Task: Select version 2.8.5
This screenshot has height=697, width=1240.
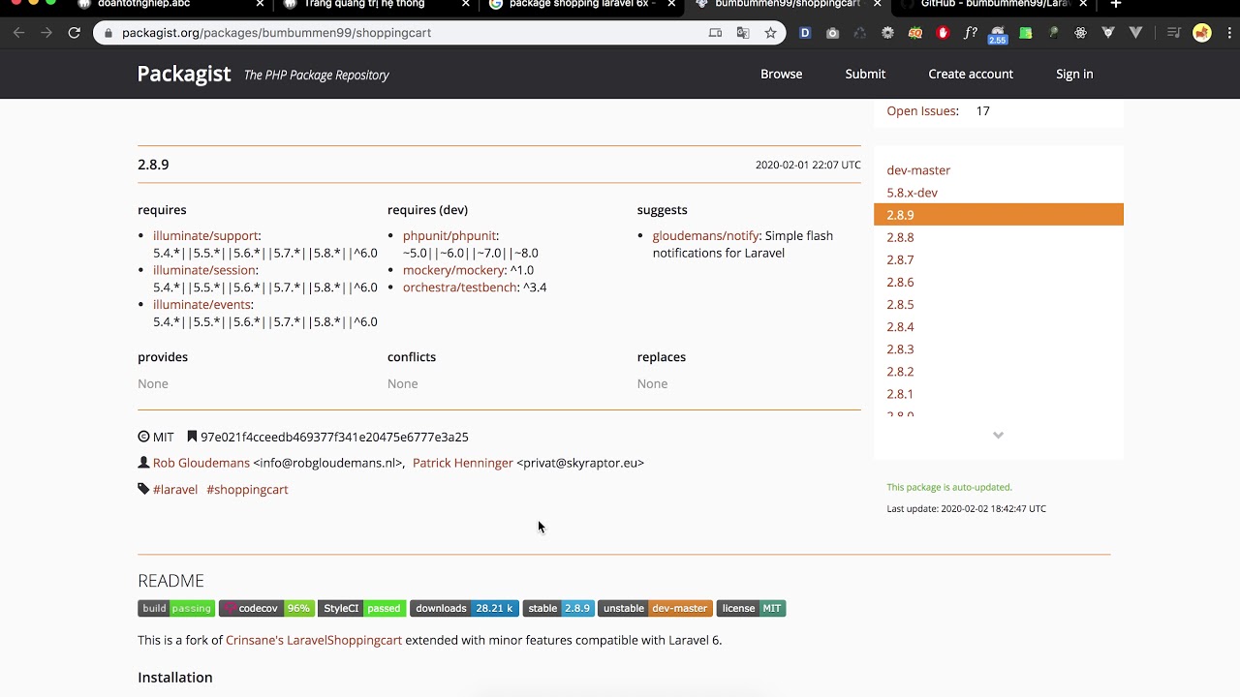Action: [900, 304]
